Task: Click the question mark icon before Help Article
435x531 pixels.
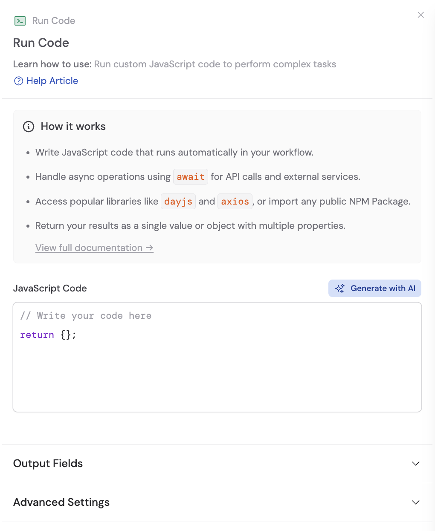Action: [x=18, y=81]
